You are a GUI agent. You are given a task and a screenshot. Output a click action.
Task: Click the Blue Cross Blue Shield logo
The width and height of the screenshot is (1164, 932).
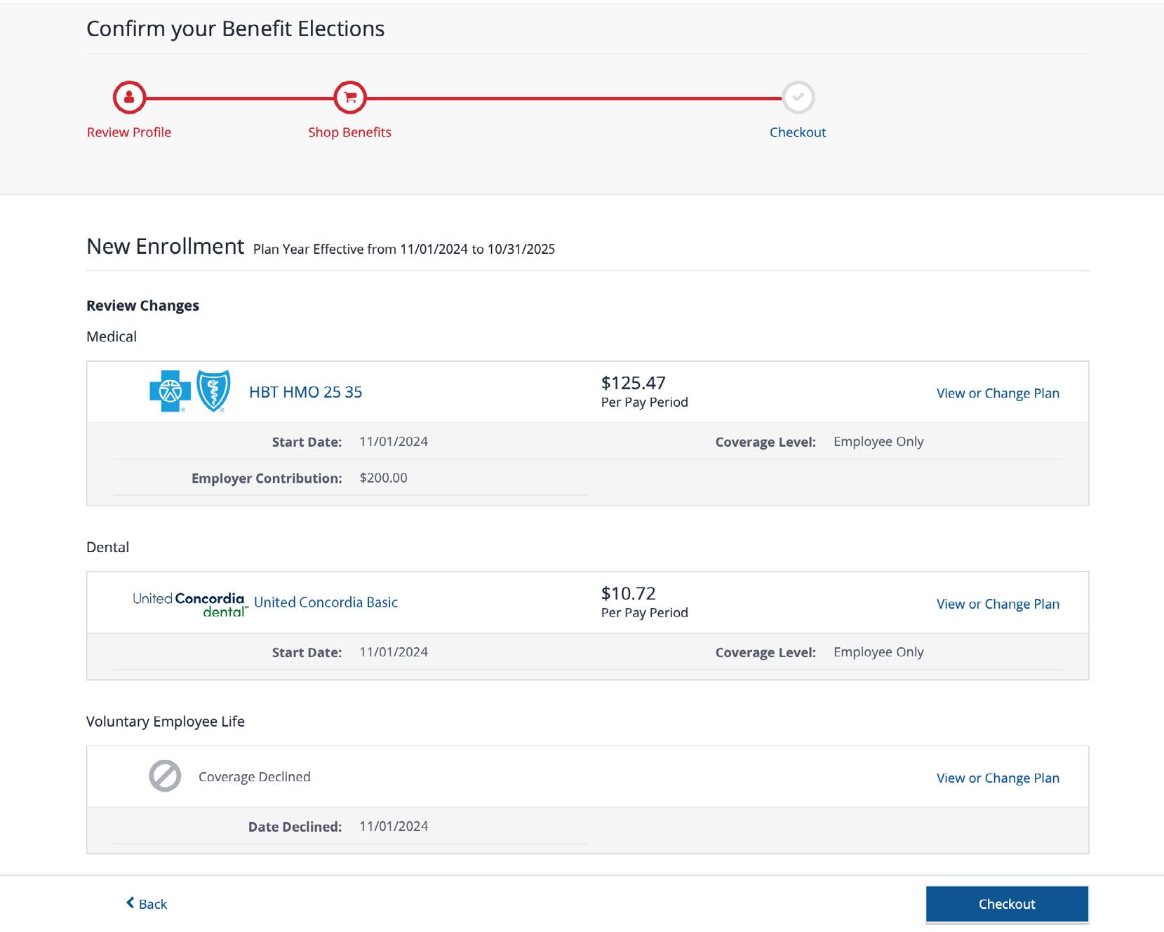(x=190, y=391)
